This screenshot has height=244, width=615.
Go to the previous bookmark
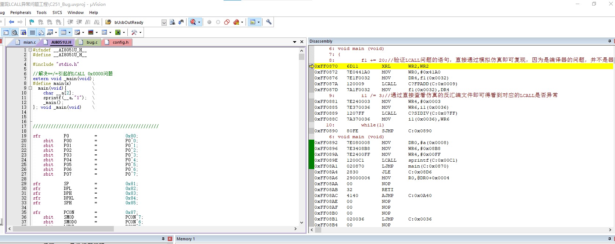tap(41, 22)
